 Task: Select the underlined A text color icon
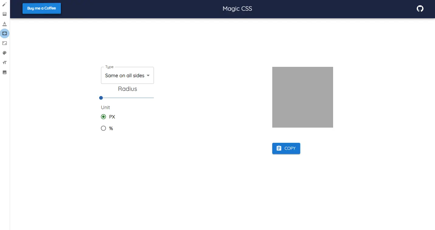tap(5, 24)
